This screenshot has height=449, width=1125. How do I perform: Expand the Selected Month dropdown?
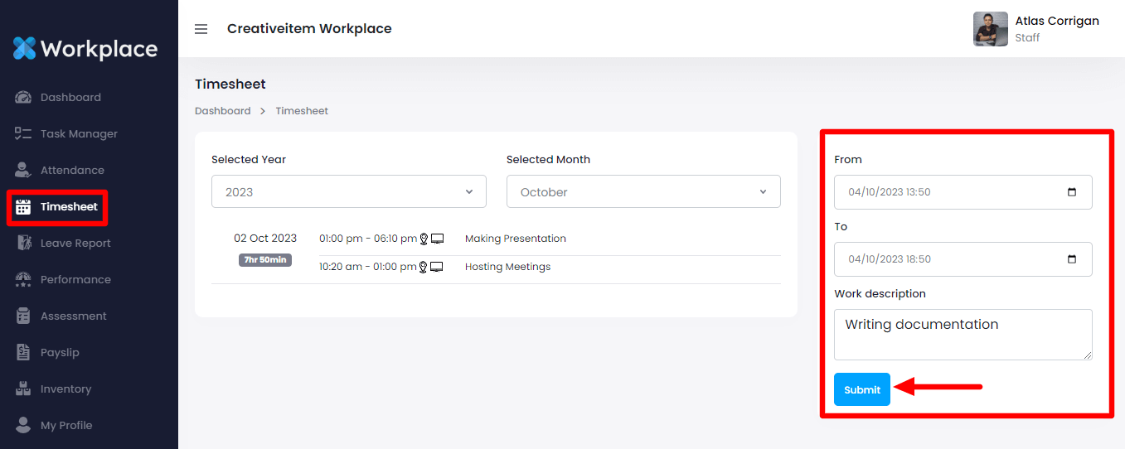pos(643,191)
